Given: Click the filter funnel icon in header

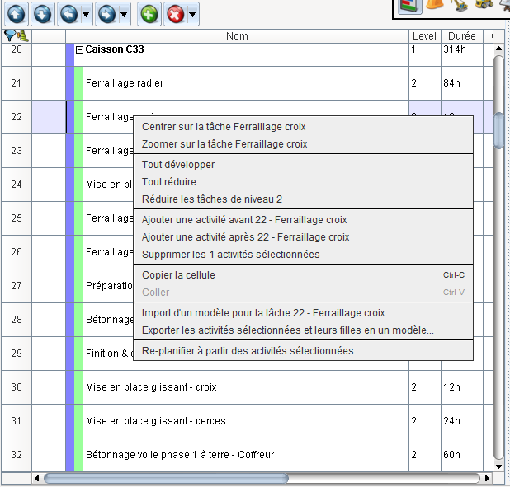Looking at the screenshot, I should 10,35.
